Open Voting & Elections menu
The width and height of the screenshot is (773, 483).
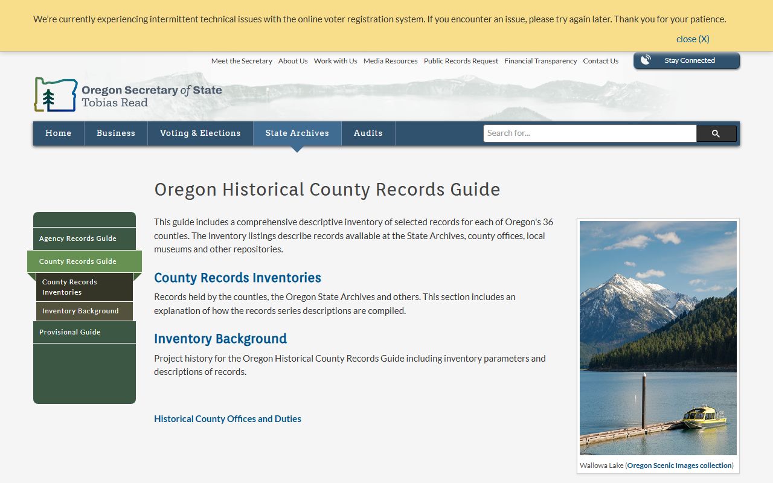coord(200,133)
